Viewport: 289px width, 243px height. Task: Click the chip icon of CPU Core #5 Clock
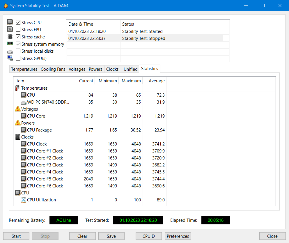[x=23, y=179]
